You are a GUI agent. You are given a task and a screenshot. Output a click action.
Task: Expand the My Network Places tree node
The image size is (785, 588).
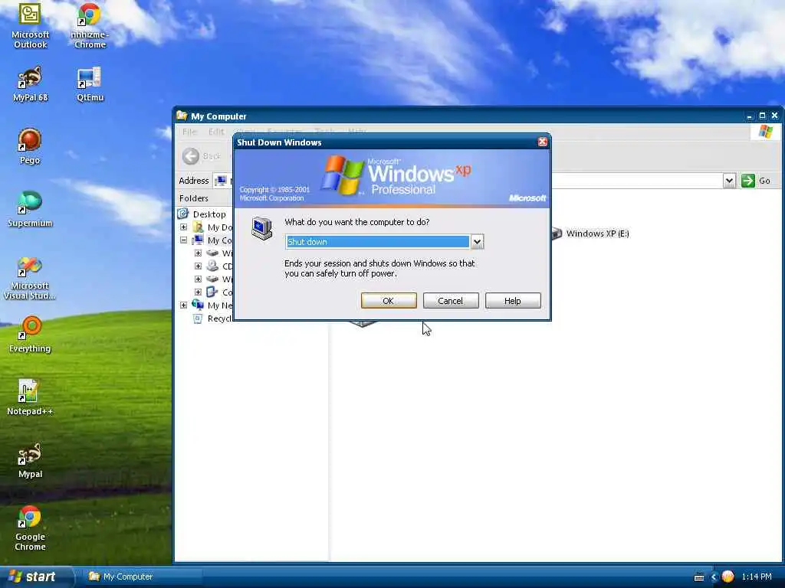[x=184, y=305]
